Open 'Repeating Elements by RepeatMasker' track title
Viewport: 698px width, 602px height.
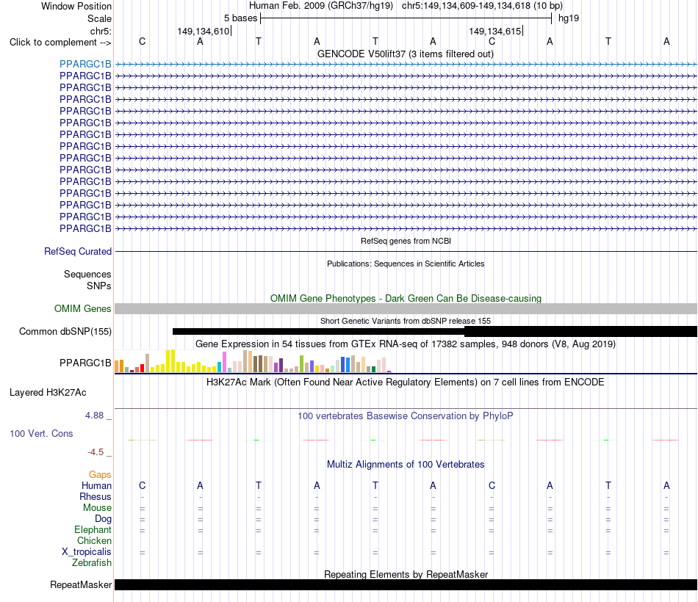tap(406, 574)
